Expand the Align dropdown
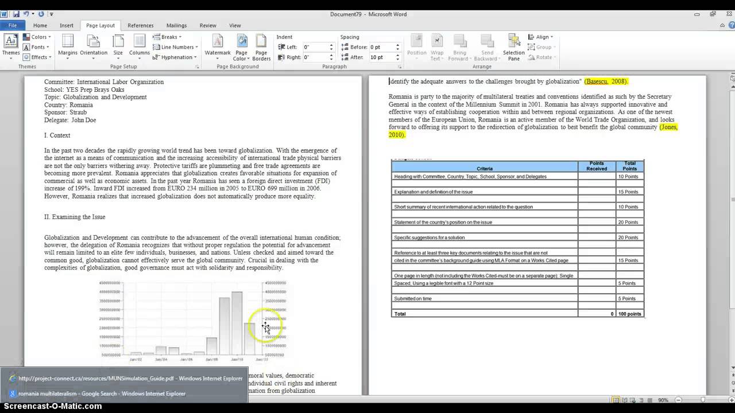 [540, 37]
